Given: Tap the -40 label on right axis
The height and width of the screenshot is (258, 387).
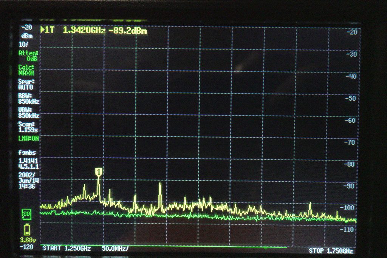Looking at the screenshot, I should coord(351,76).
